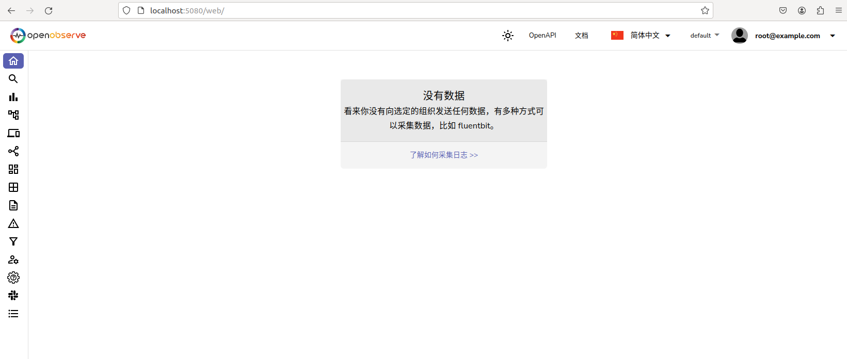Open Dashboards icon in sidebar
Viewport: 847px width, 359px height.
click(13, 169)
